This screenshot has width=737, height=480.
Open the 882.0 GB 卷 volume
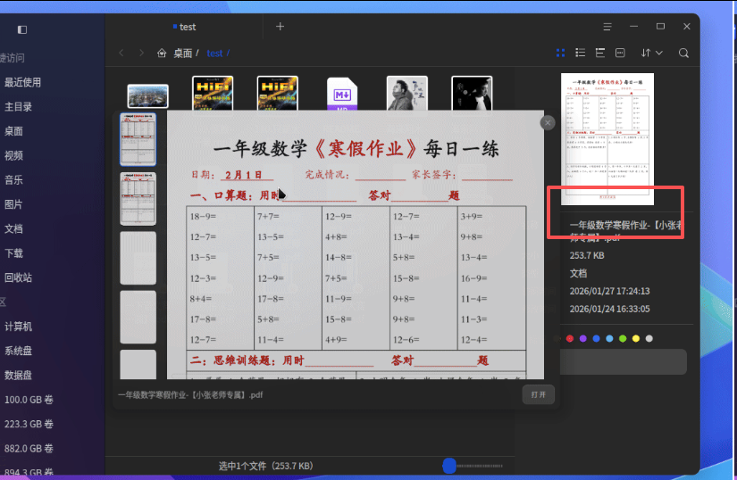(x=29, y=448)
